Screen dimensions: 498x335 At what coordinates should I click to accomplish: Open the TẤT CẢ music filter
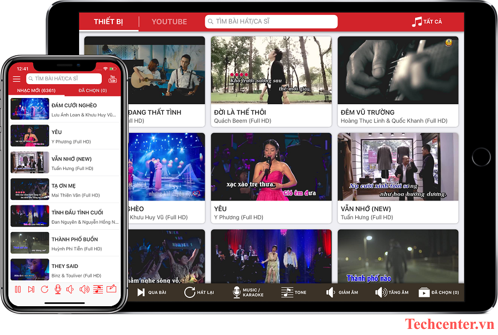(x=427, y=22)
